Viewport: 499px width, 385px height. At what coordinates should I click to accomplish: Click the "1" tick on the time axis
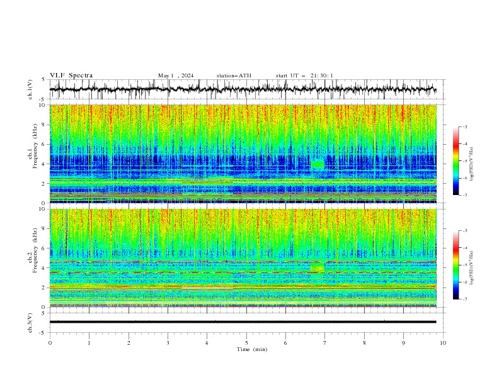pyautogui.click(x=89, y=343)
